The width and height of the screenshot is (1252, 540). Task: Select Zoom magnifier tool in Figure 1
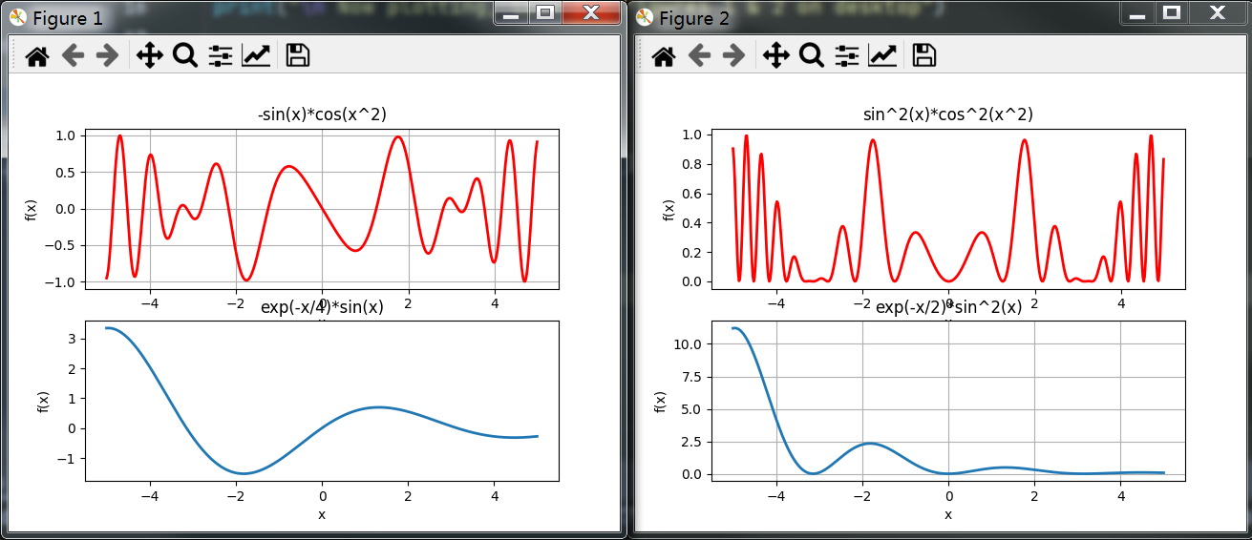185,56
